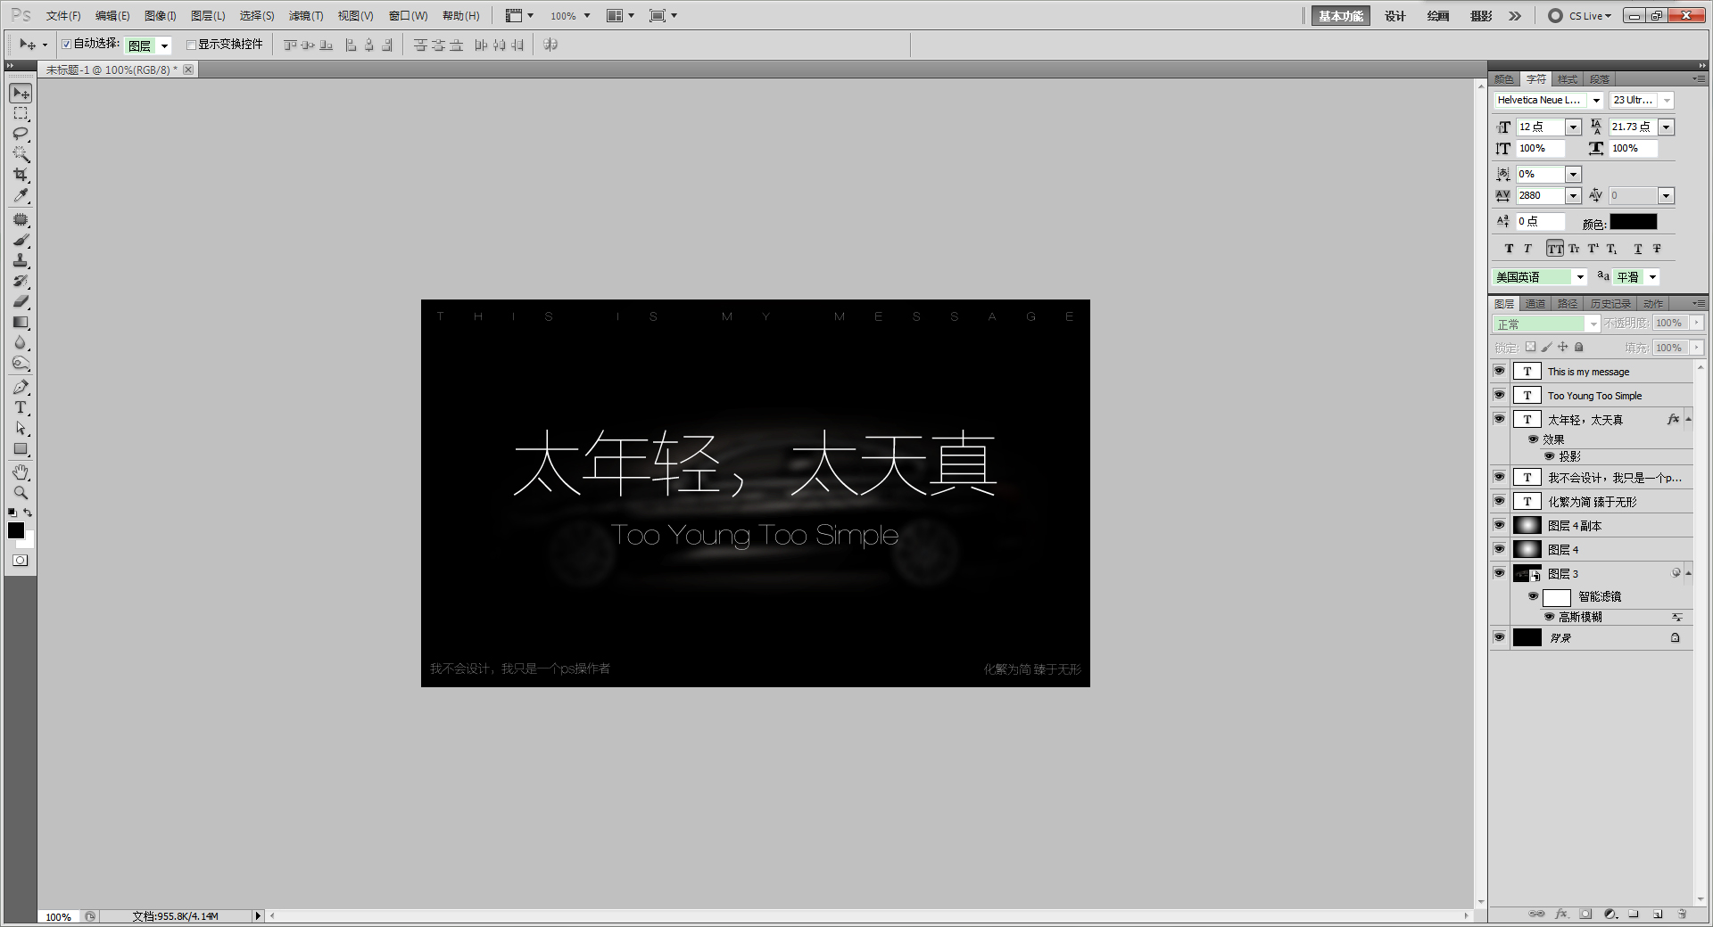
Task: Hide the Background (背景) layer
Action: 1500,637
